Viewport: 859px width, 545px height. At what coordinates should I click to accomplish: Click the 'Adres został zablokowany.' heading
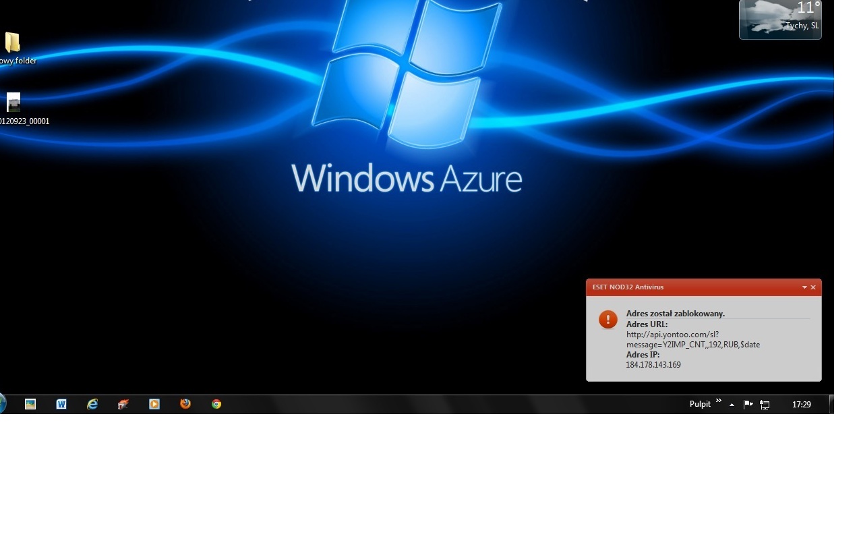[x=676, y=314]
